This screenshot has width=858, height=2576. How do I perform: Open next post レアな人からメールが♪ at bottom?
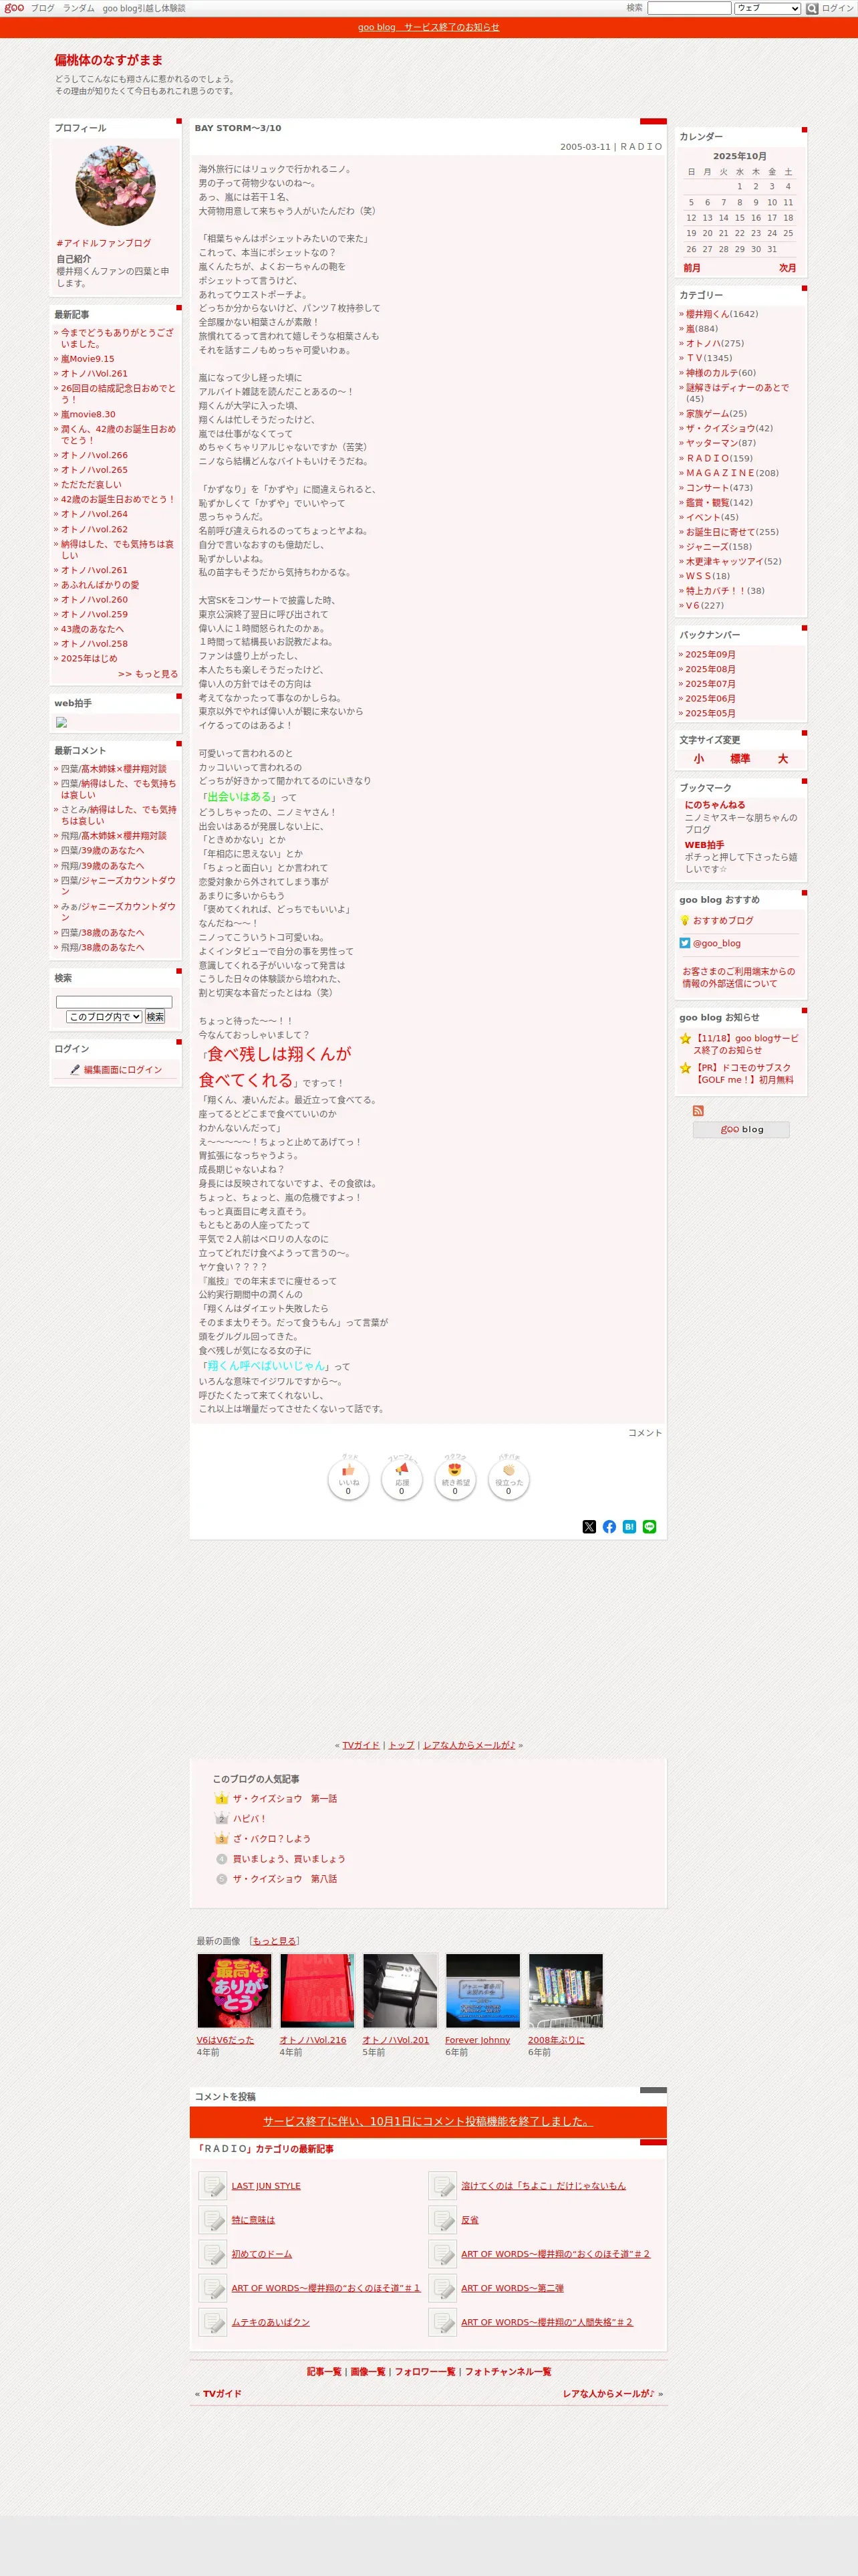[x=608, y=2393]
